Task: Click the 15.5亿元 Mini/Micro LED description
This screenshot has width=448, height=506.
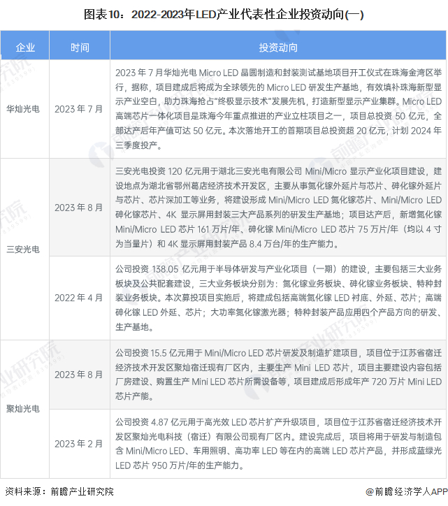Action: coord(278,375)
